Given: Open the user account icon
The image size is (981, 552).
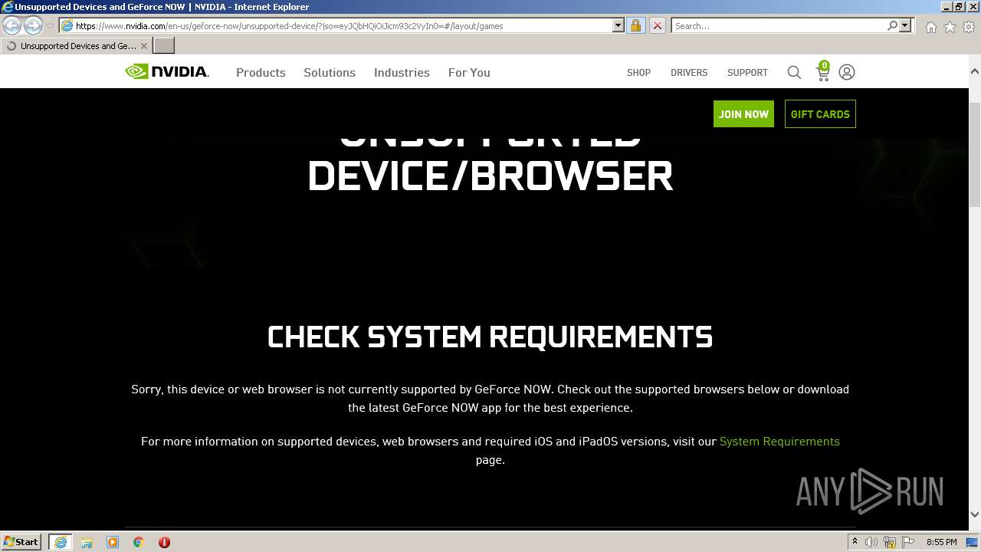Looking at the screenshot, I should pos(847,72).
